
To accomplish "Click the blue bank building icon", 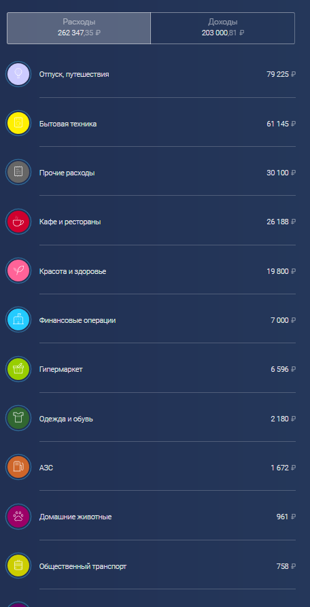I will (x=18, y=320).
